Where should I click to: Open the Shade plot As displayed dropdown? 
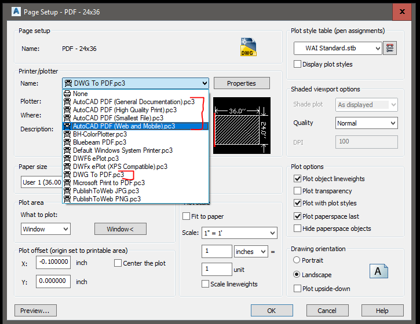point(367,105)
